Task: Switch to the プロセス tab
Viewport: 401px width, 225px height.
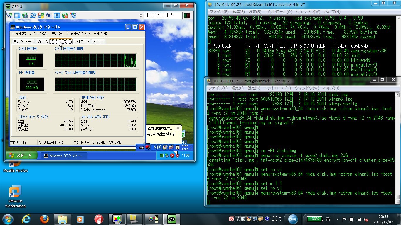Action: coord(42,42)
